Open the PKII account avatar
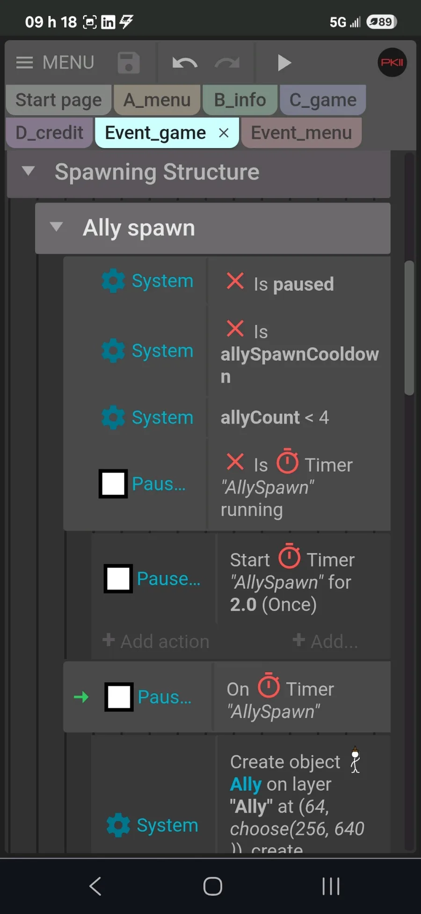The width and height of the screenshot is (421, 914). 392,62
